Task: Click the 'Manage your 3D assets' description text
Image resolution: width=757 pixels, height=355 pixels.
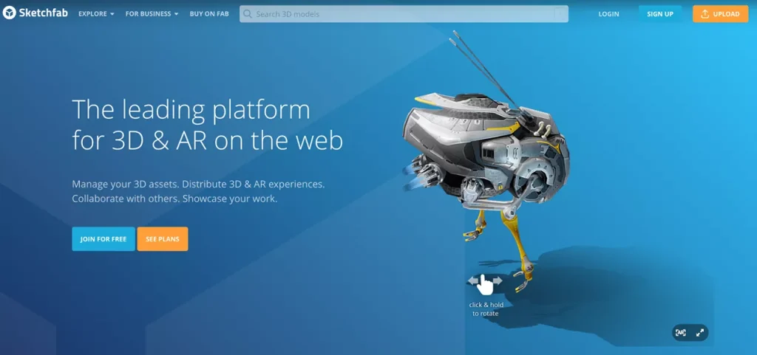Action: [x=198, y=191]
